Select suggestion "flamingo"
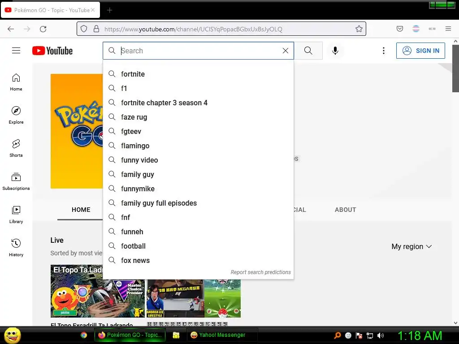 pyautogui.click(x=198, y=146)
